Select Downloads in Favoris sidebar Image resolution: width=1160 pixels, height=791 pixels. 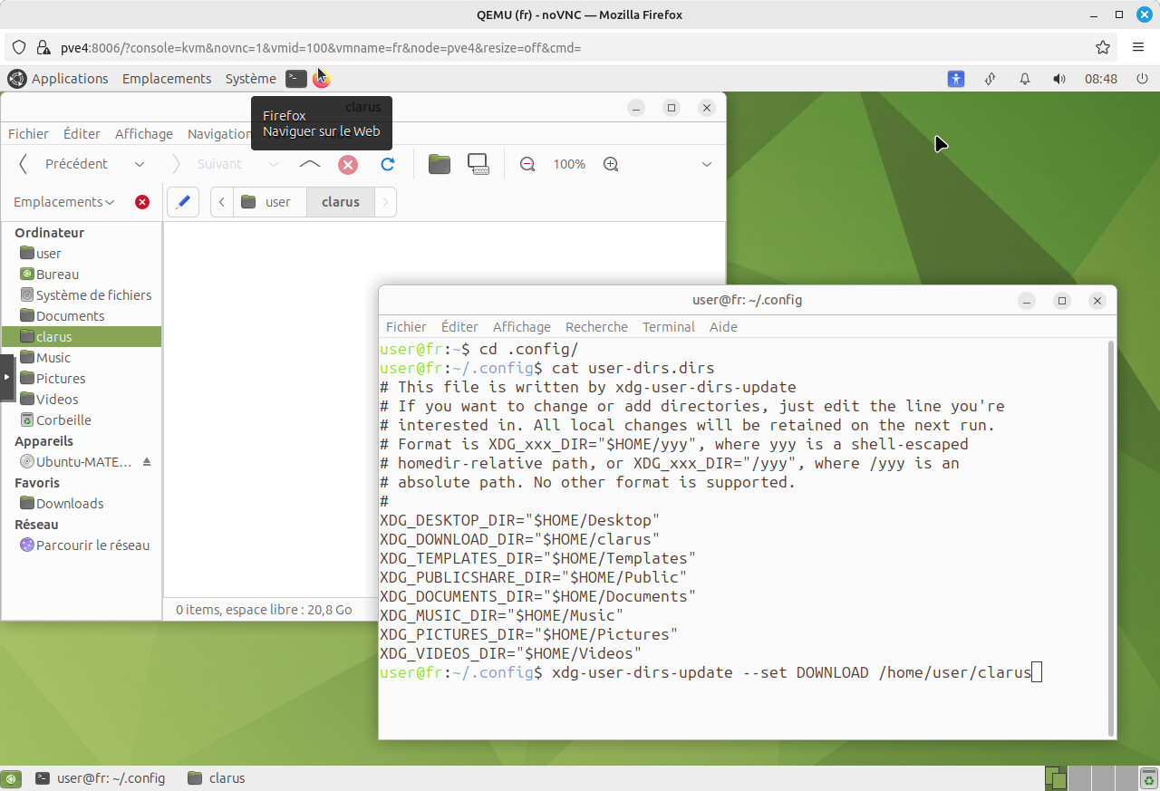[70, 504]
